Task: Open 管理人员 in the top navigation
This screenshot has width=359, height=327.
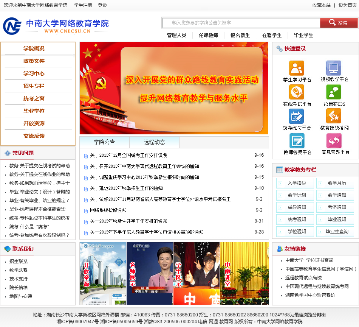Action: pyautogui.click(x=176, y=35)
